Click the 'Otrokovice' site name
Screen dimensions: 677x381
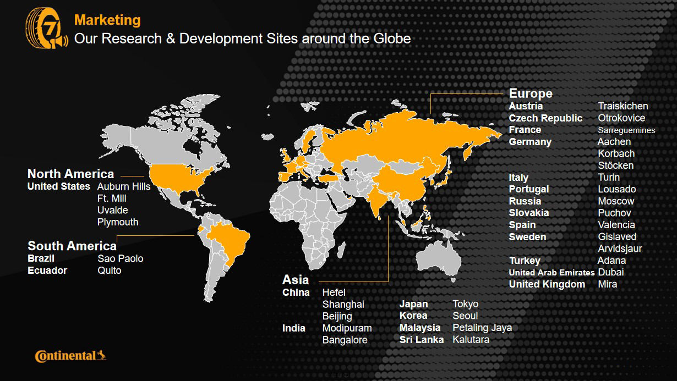pyautogui.click(x=622, y=118)
